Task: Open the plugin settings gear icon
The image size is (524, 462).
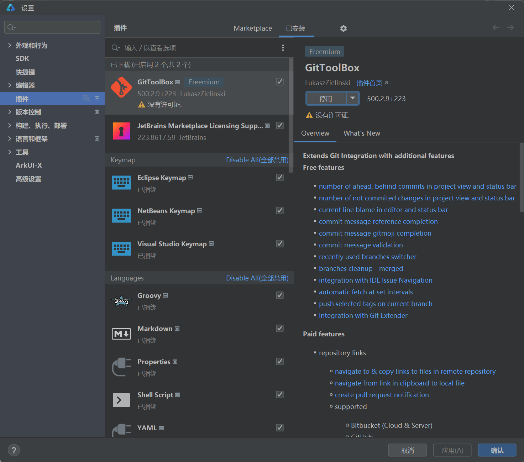Action: pos(344,28)
